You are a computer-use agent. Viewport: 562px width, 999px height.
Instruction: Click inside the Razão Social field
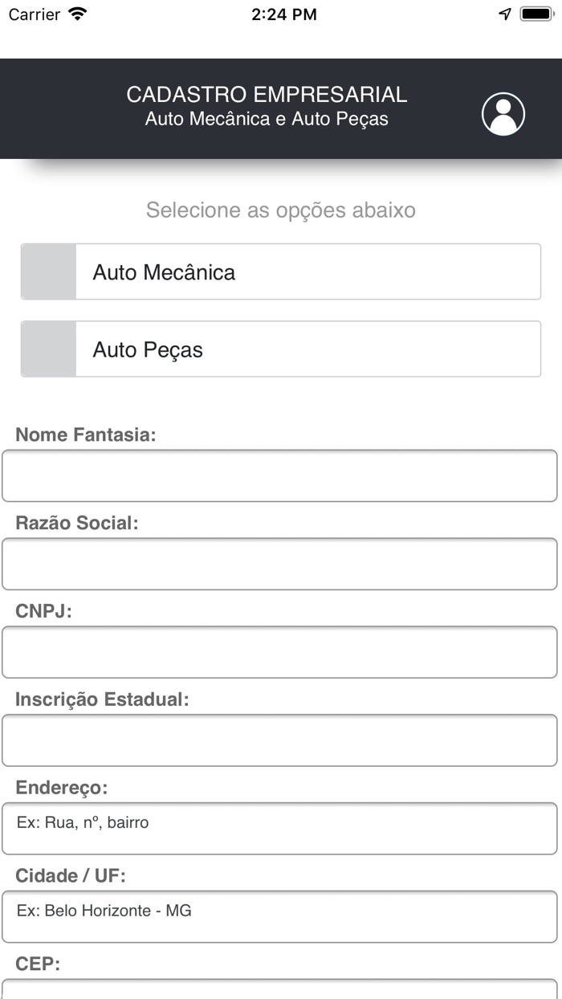[281, 564]
